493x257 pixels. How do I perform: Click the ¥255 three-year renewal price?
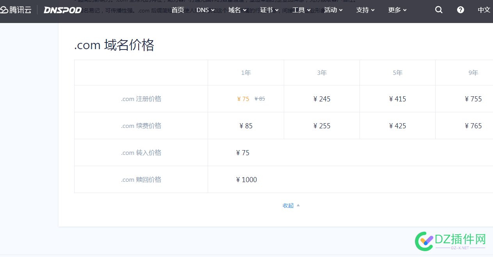[322, 126]
